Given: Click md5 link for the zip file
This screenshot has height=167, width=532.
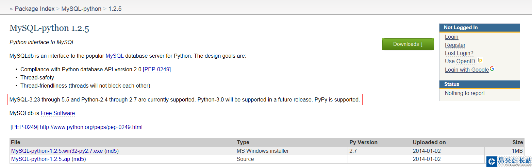Looking at the screenshot, I should [79, 159].
